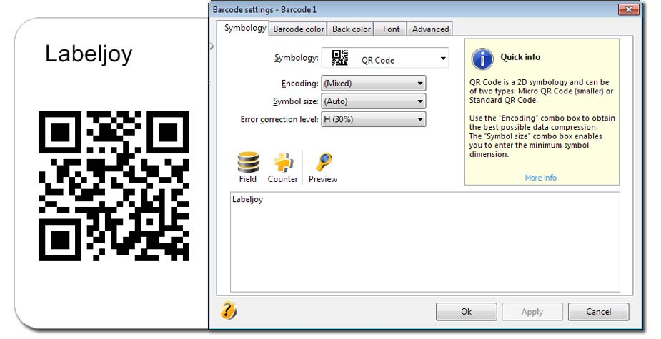This screenshot has width=661, height=339.
Task: Switch to the Font tab
Action: point(391,29)
